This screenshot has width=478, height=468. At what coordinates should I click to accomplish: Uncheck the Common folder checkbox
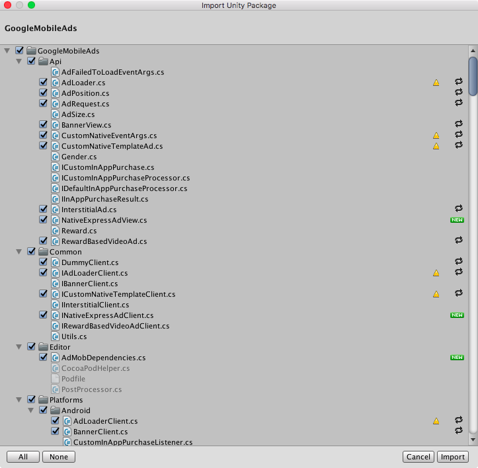(x=31, y=251)
